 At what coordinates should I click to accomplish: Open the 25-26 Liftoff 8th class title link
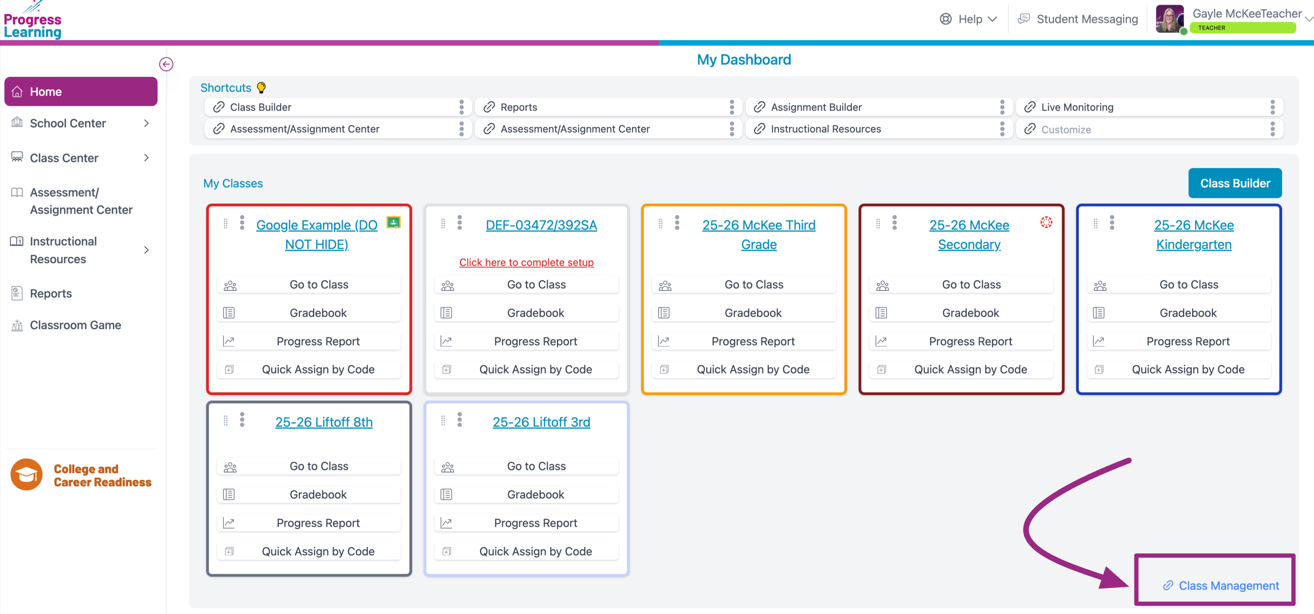point(323,422)
